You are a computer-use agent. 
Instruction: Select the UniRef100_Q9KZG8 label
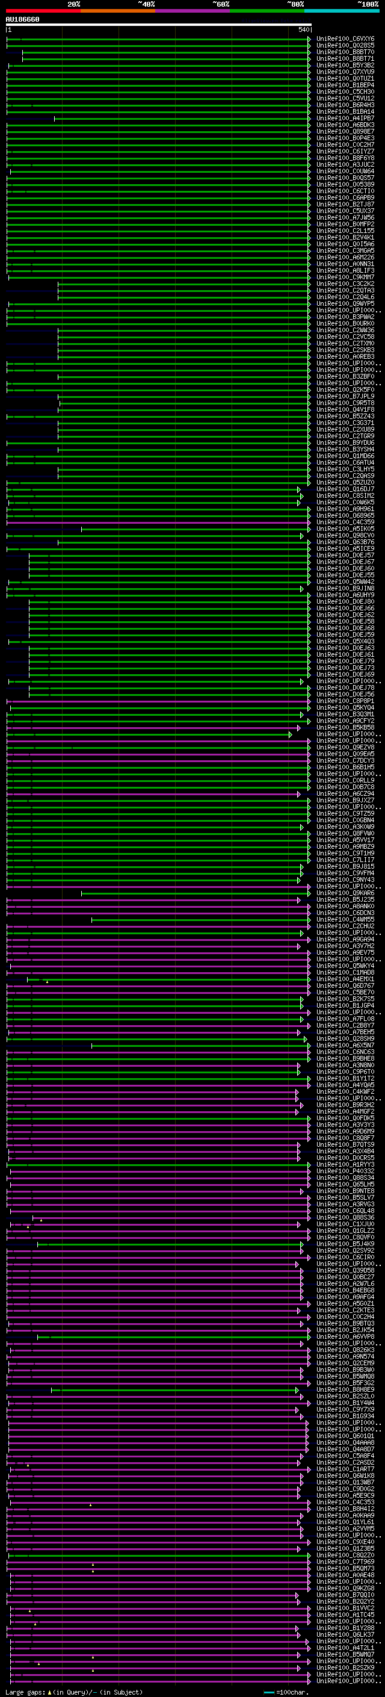[x=345, y=1588]
